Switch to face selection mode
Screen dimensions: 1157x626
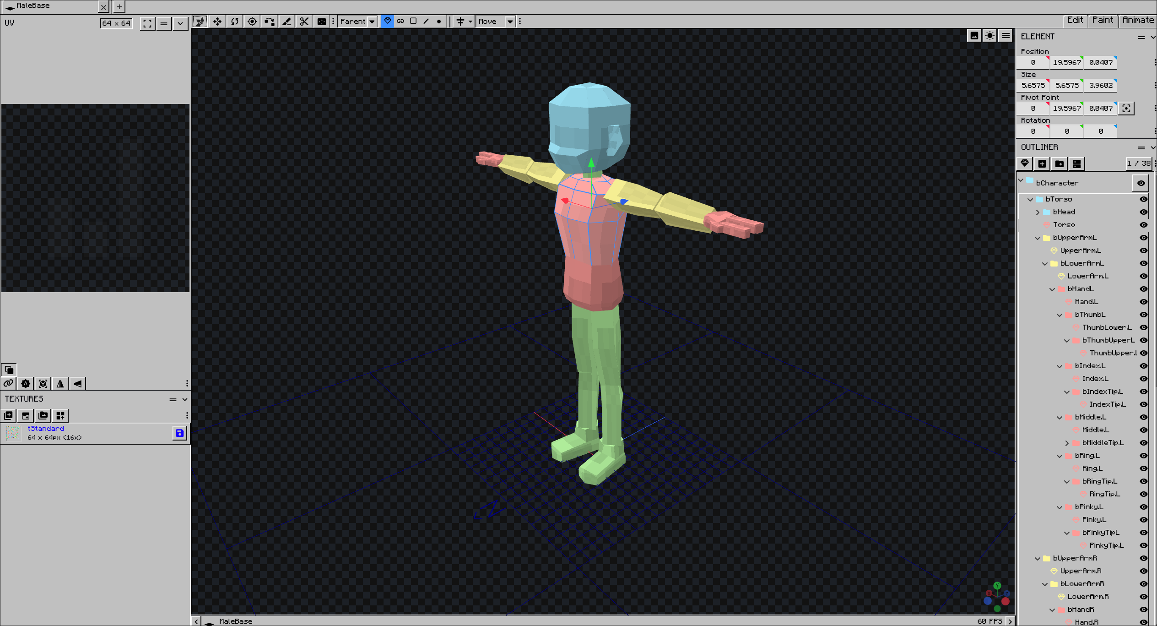coord(413,21)
